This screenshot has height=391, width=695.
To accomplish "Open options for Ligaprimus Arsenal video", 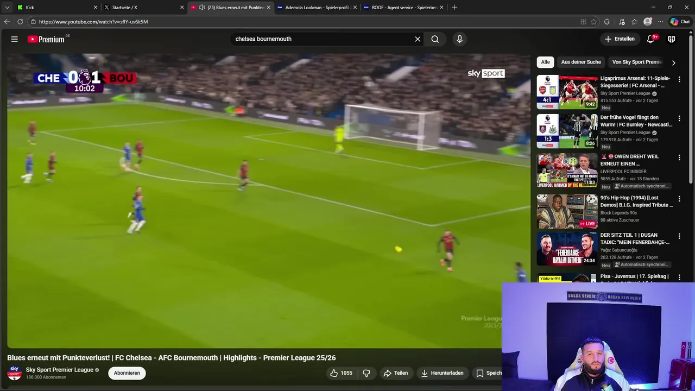I will coord(679,79).
